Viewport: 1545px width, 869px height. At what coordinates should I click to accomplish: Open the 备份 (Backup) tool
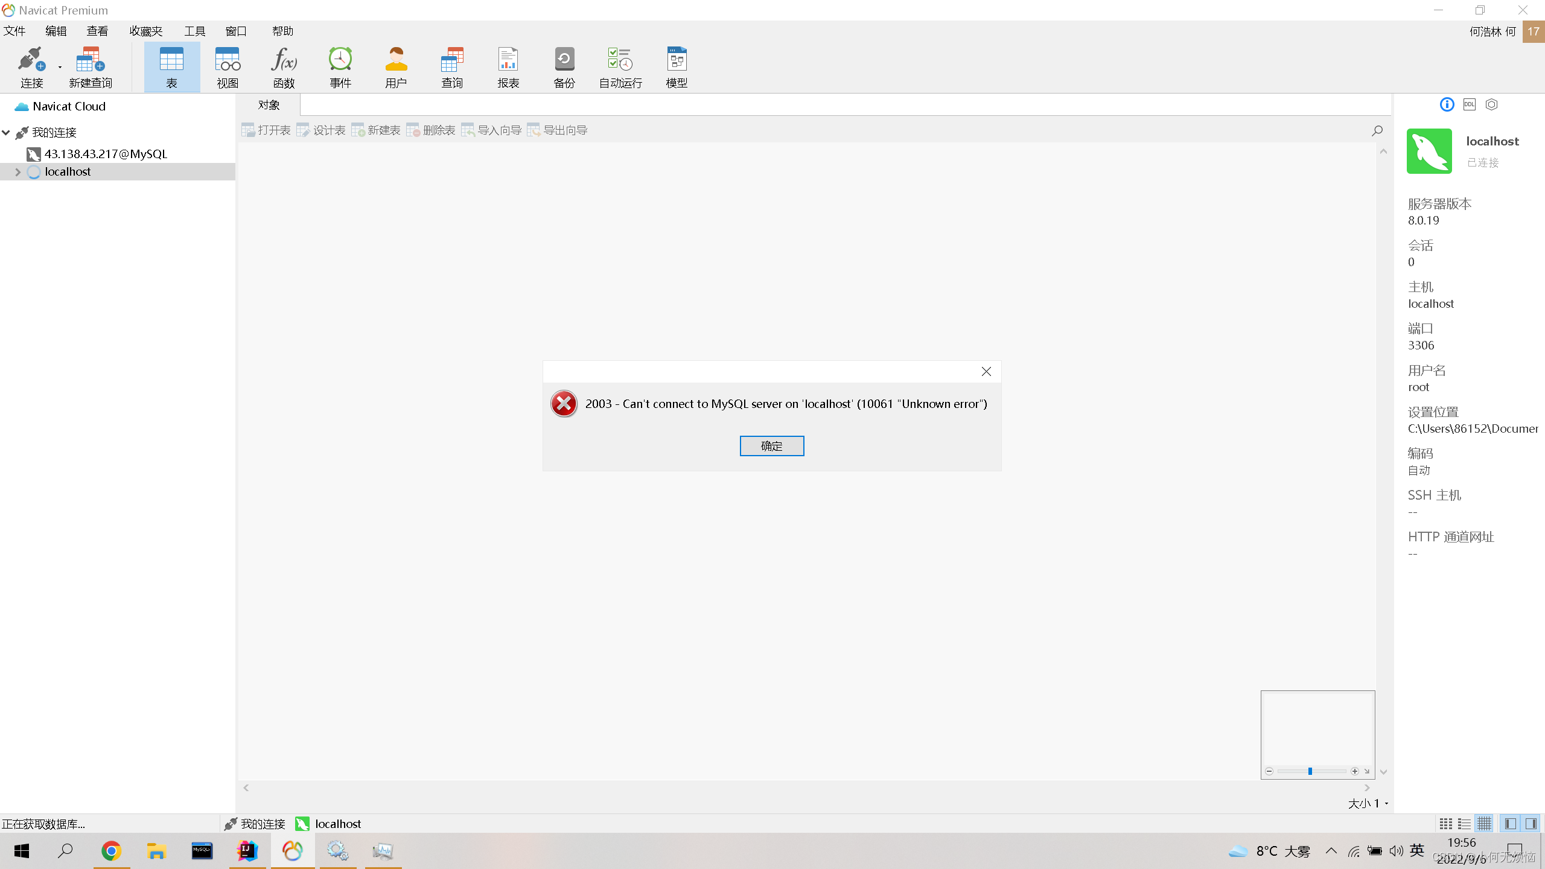click(564, 65)
